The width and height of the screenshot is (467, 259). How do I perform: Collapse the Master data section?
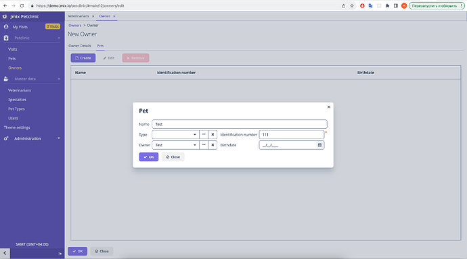click(x=59, y=79)
